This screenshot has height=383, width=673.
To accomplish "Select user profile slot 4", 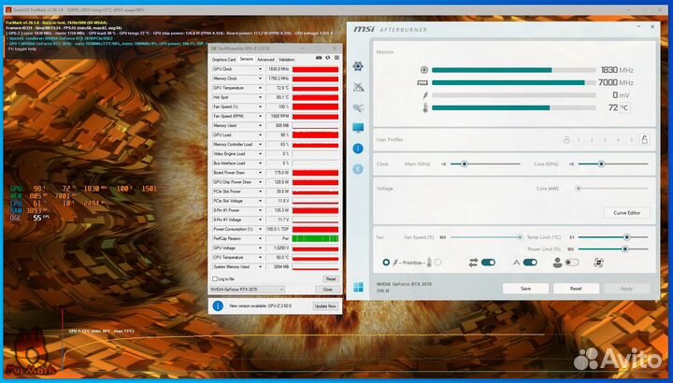I will click(x=618, y=139).
